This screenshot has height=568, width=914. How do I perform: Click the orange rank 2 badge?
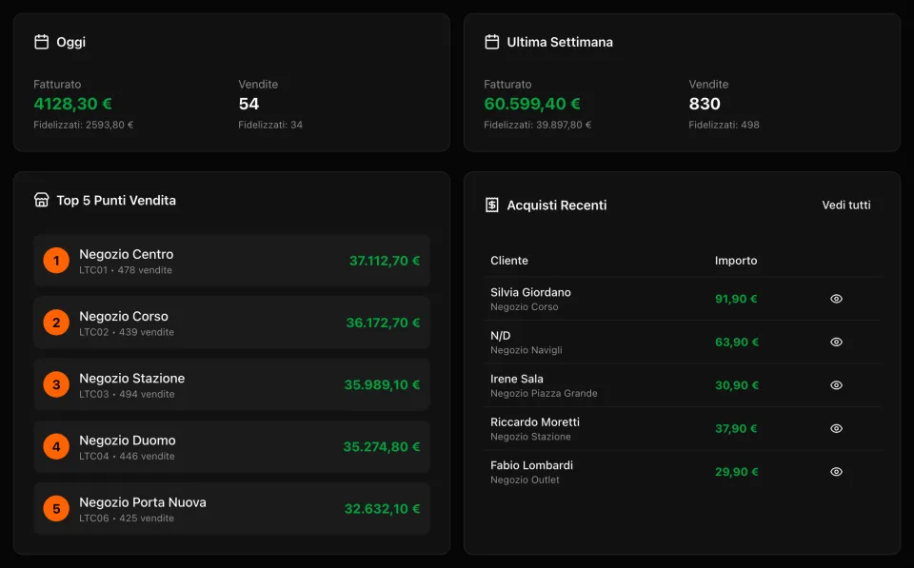tap(56, 323)
